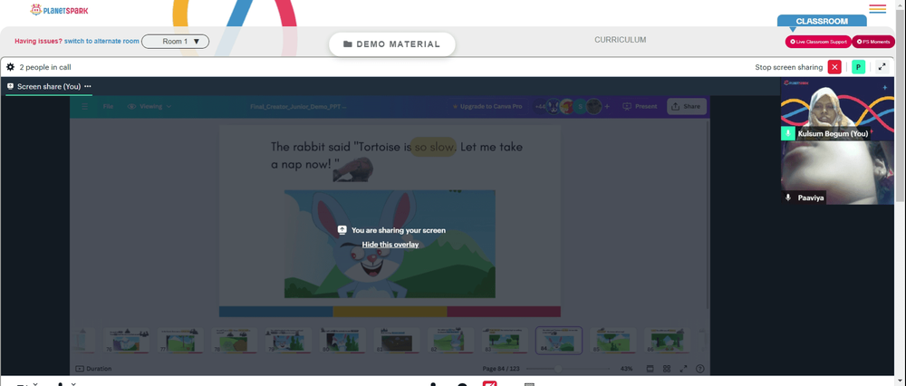Select slide thumbnail 83
This screenshot has width=906, height=386.
[x=505, y=341]
